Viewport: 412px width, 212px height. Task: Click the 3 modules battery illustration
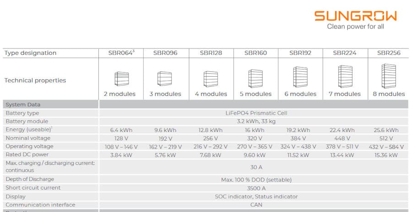tap(164, 79)
